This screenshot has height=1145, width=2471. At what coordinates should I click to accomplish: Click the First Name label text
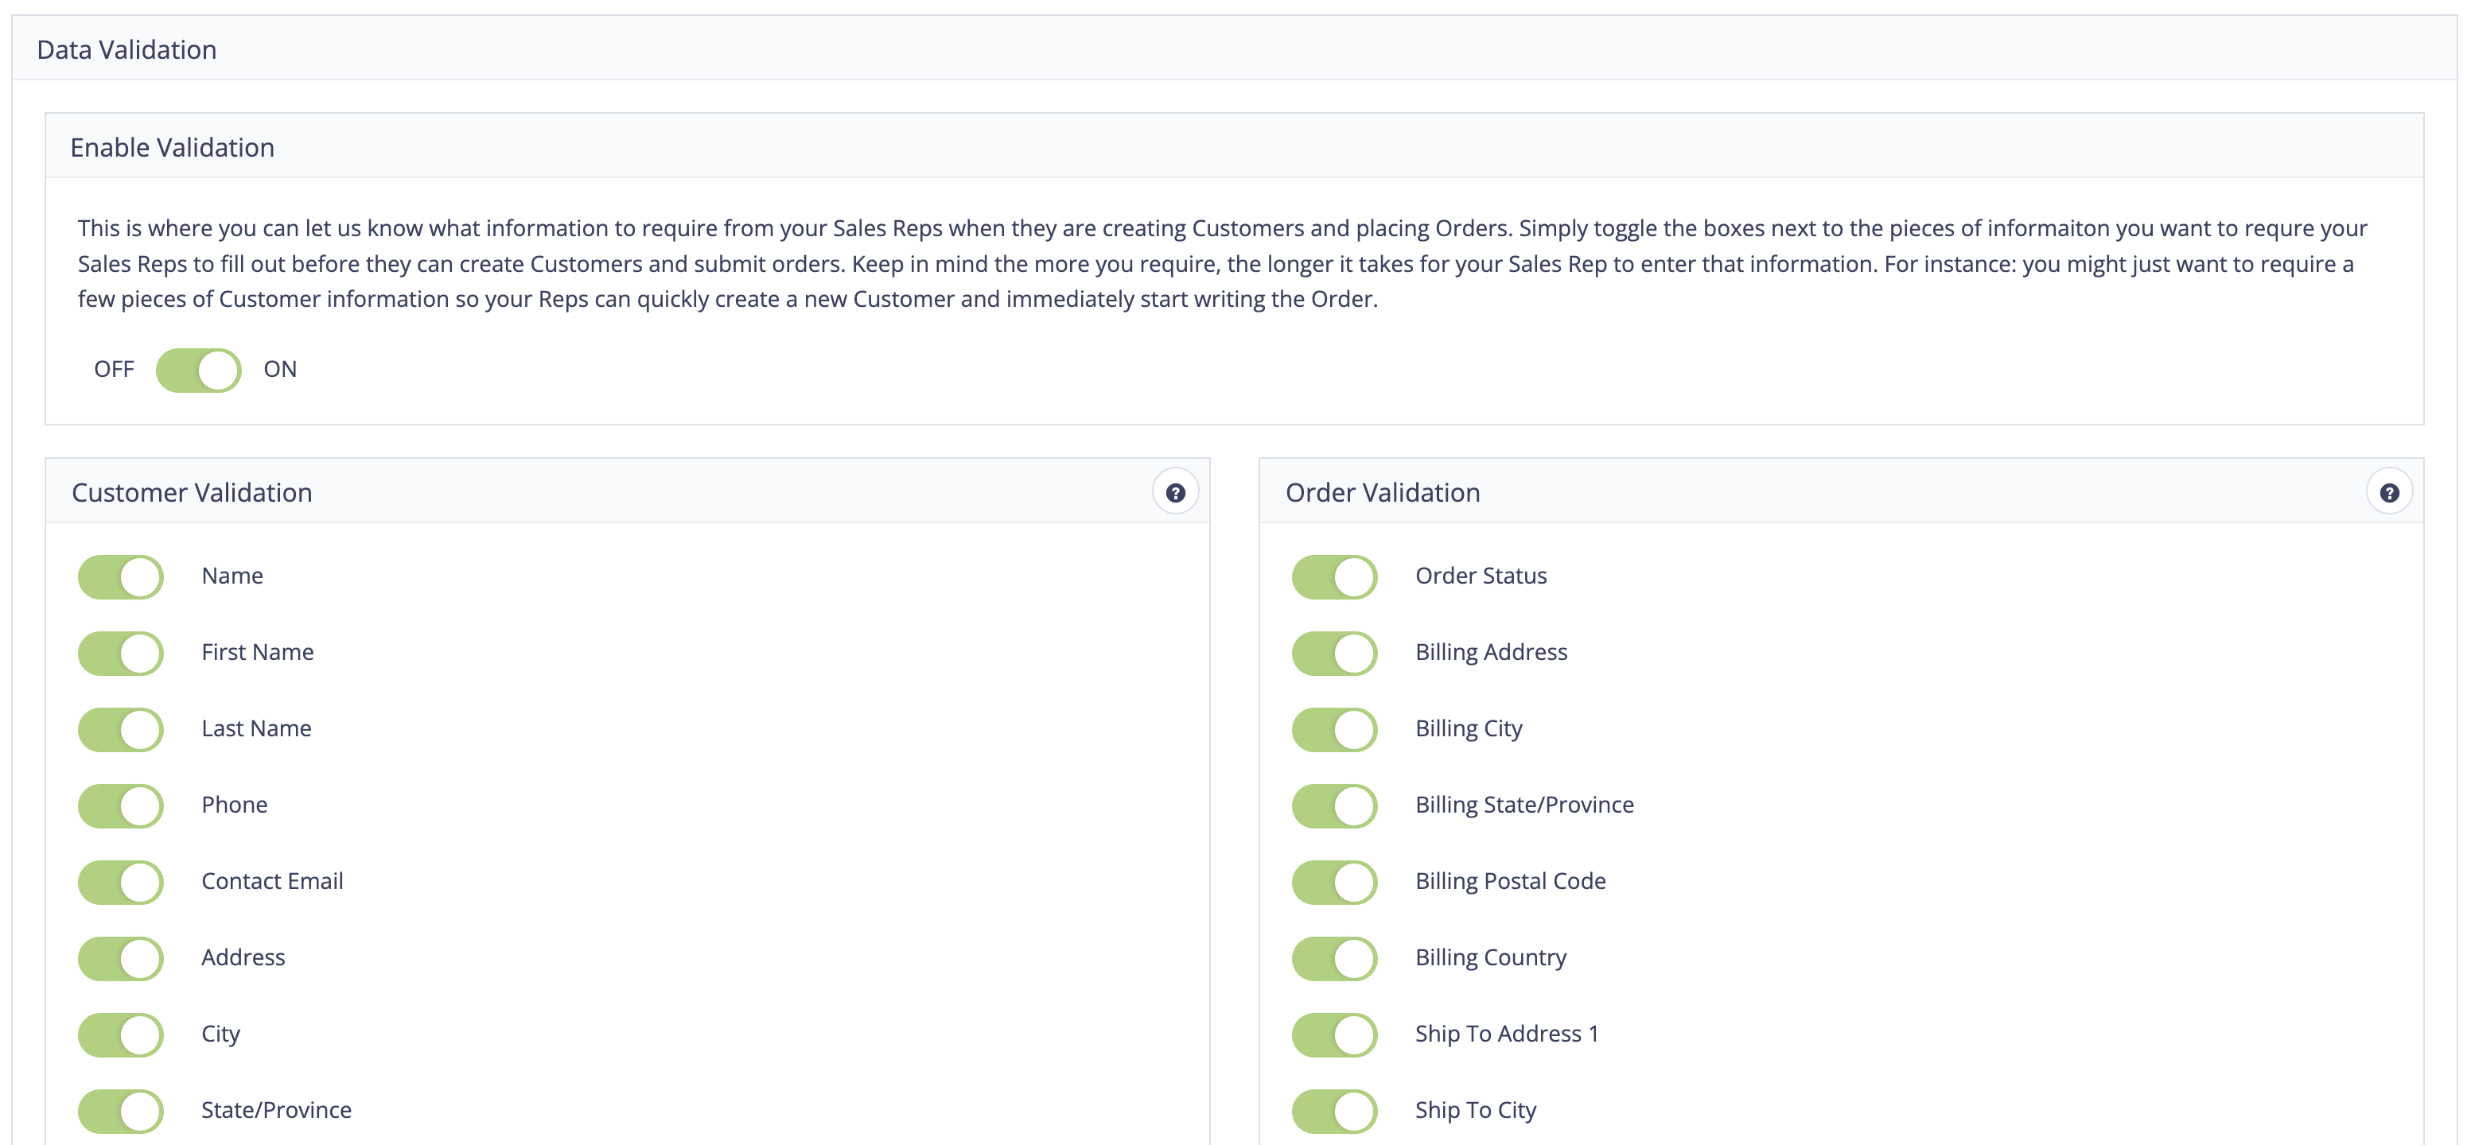(x=257, y=652)
